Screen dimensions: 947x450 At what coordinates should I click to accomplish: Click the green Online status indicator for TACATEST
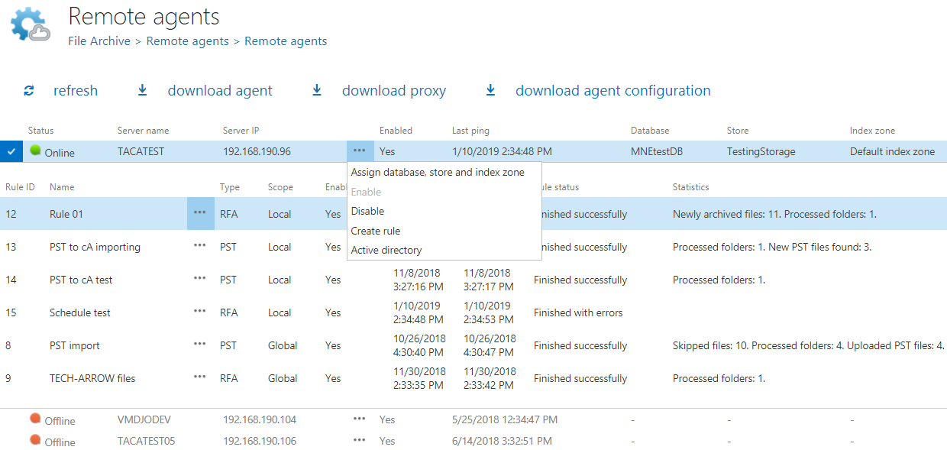coord(35,151)
